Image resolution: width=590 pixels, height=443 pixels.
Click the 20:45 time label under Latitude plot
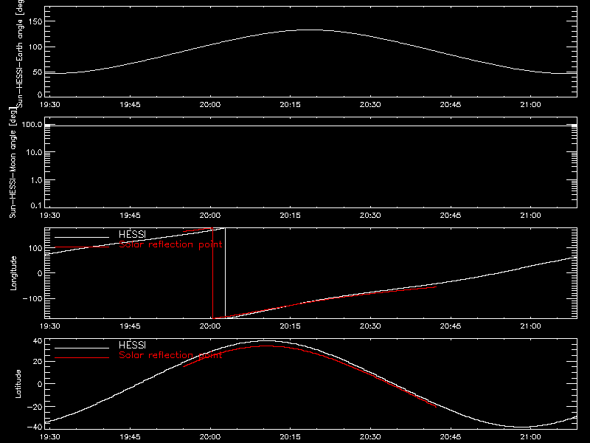451,436
